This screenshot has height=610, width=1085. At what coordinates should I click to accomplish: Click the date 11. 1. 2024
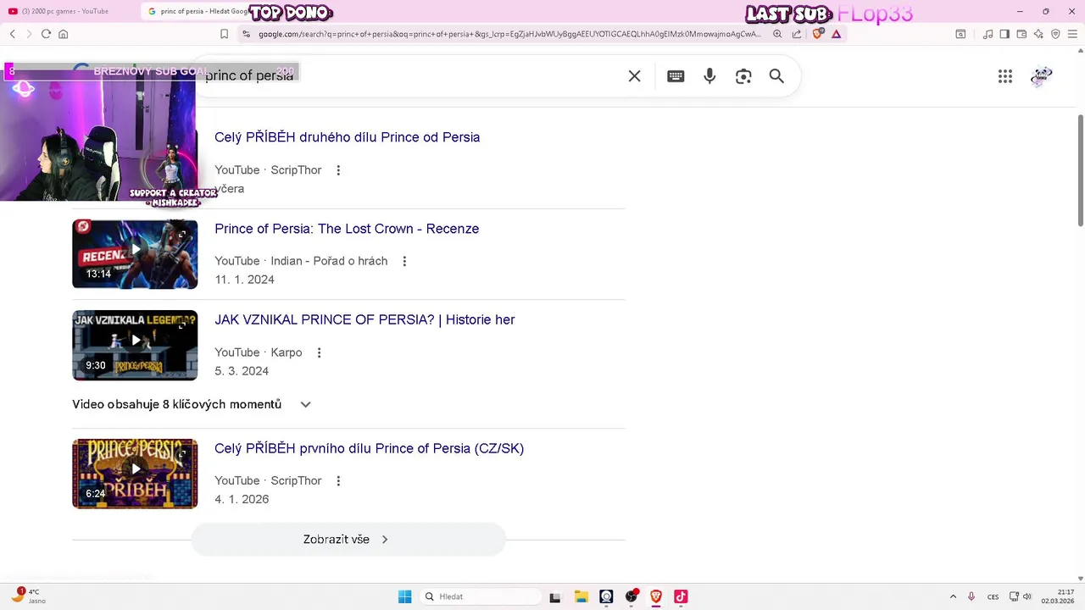244,280
